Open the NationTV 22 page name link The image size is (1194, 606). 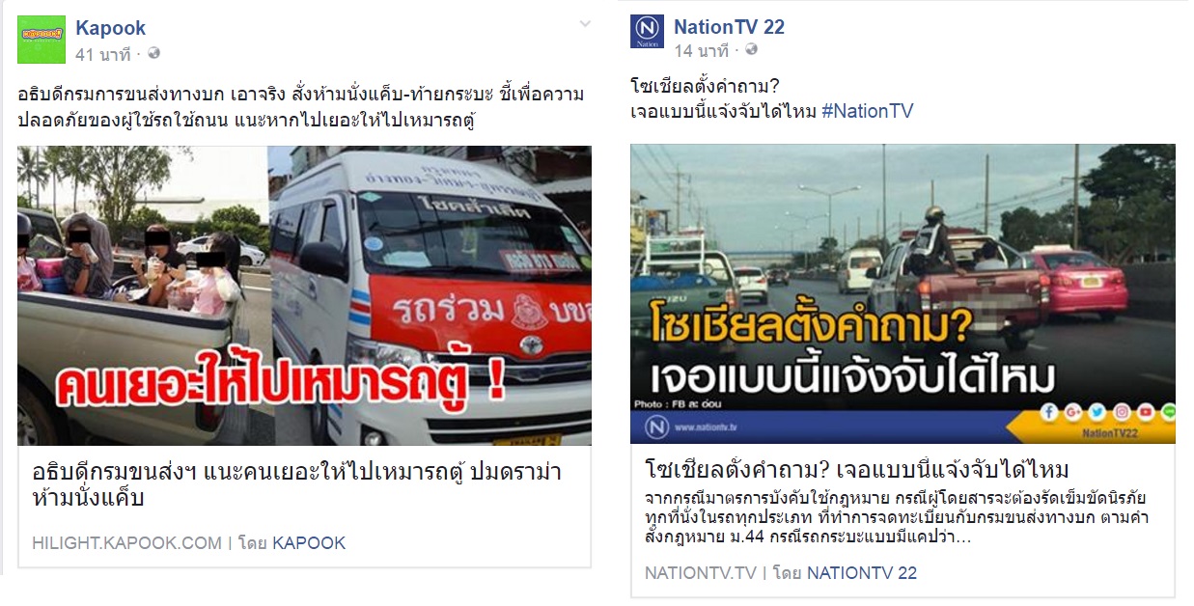[729, 27]
